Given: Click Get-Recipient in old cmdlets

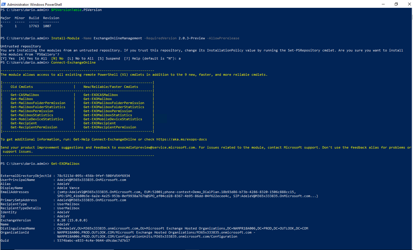Looking at the screenshot, I should click(x=24, y=123).
